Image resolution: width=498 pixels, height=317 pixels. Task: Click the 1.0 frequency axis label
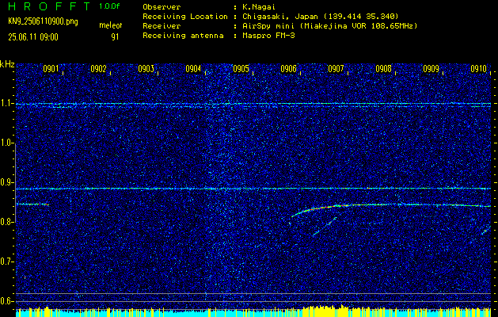click(6, 143)
